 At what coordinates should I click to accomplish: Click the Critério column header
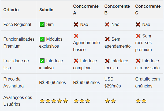coord(11,10)
